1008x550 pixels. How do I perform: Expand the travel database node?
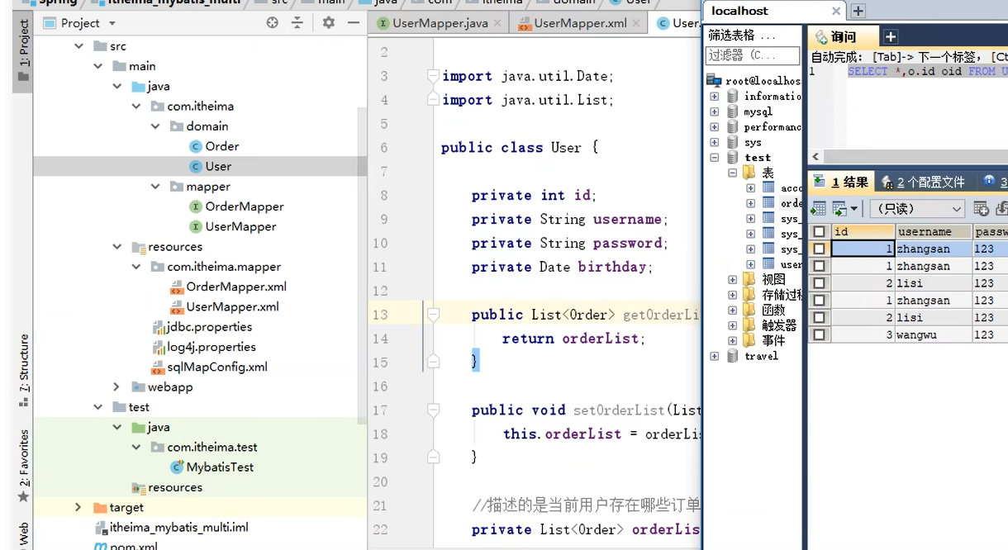714,356
